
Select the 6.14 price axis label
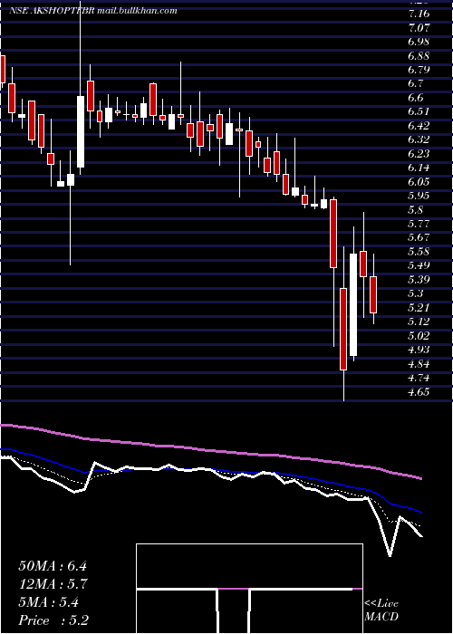coord(419,168)
